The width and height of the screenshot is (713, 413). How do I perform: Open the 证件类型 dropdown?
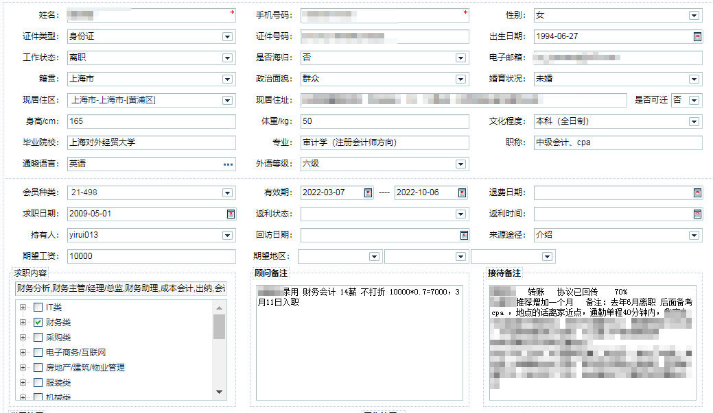pyautogui.click(x=227, y=37)
